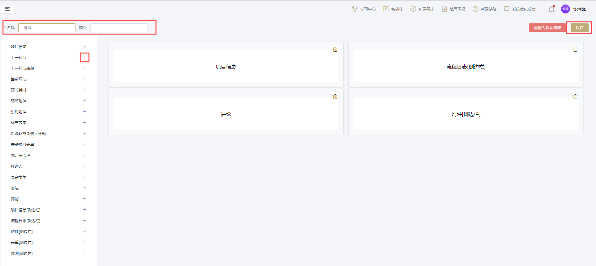Add the 环节表单 component with plus
596x266 pixels.
85,123
